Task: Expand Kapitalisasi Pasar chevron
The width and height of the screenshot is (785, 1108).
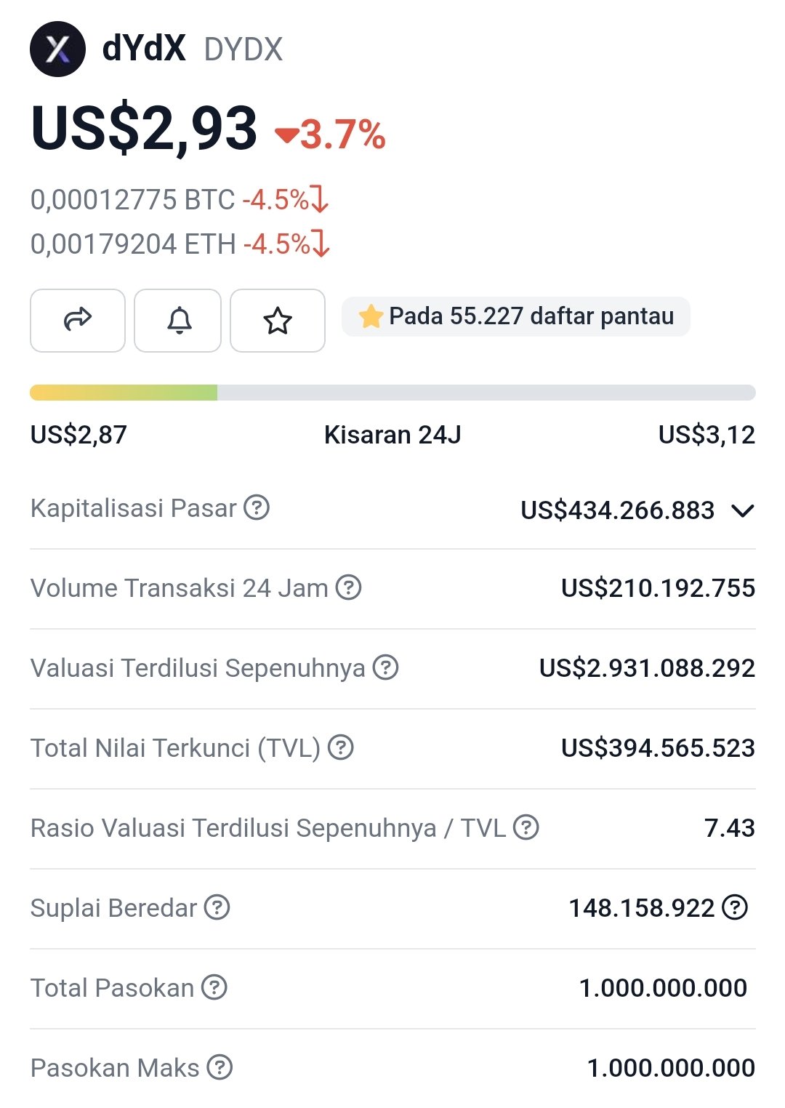Action: (743, 510)
